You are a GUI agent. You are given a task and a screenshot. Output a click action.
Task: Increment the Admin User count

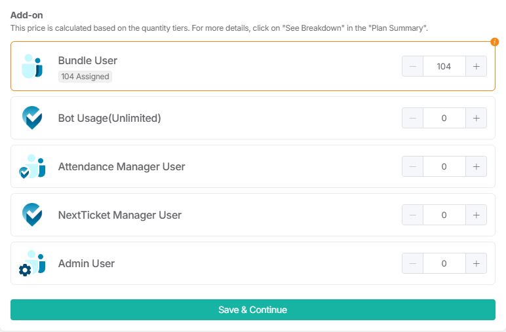pos(476,263)
